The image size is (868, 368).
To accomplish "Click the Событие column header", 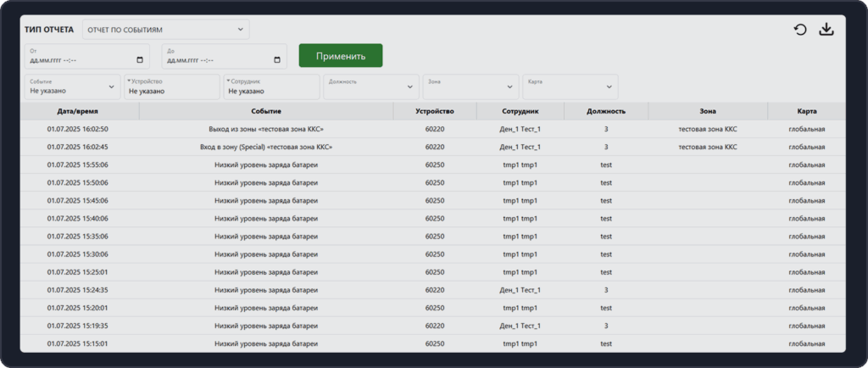I will pos(265,111).
